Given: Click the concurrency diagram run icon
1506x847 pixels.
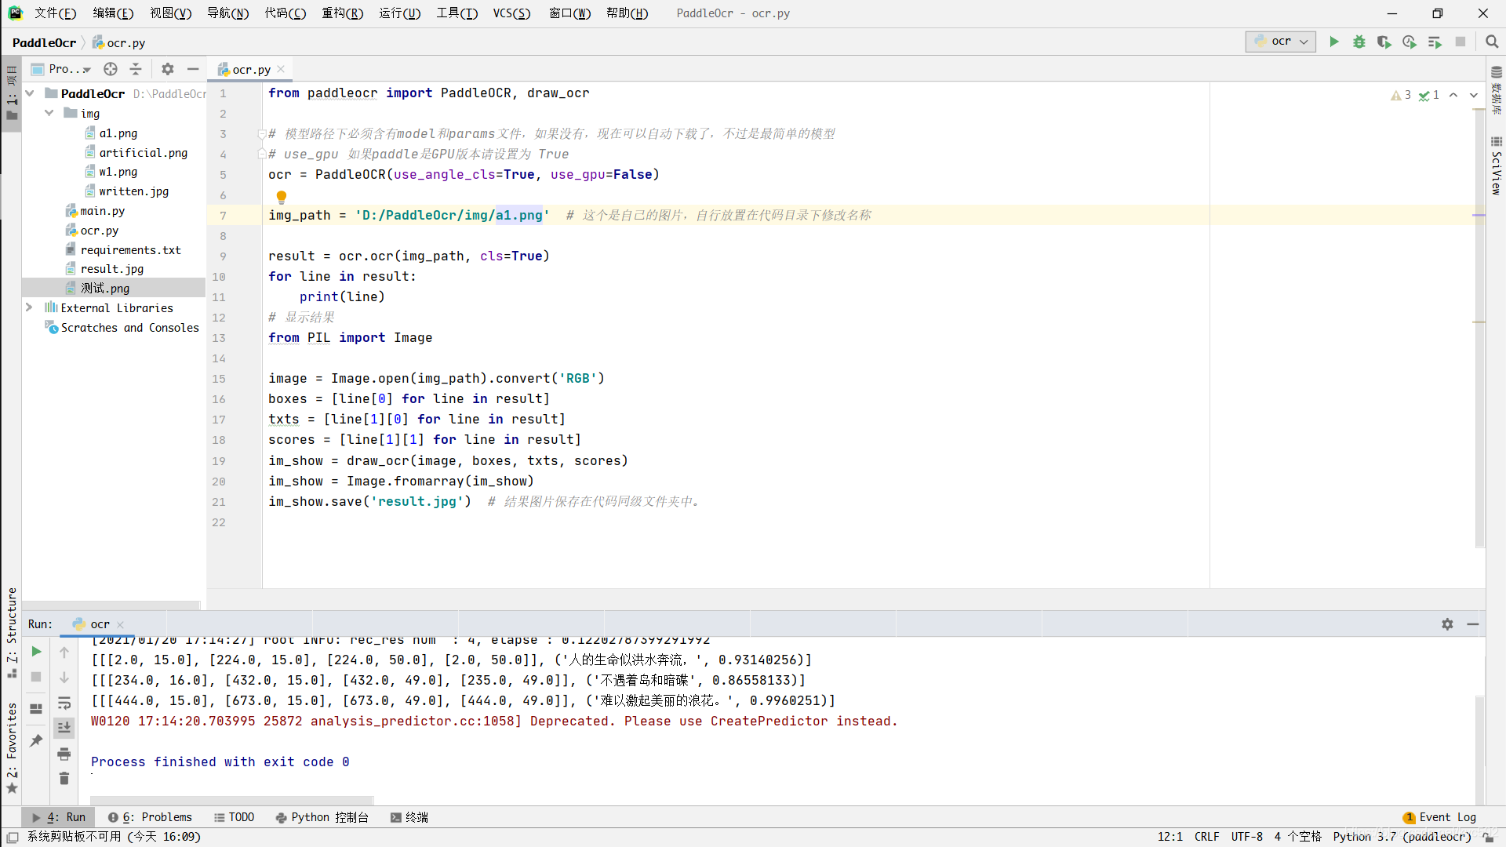Looking at the screenshot, I should 1435,42.
